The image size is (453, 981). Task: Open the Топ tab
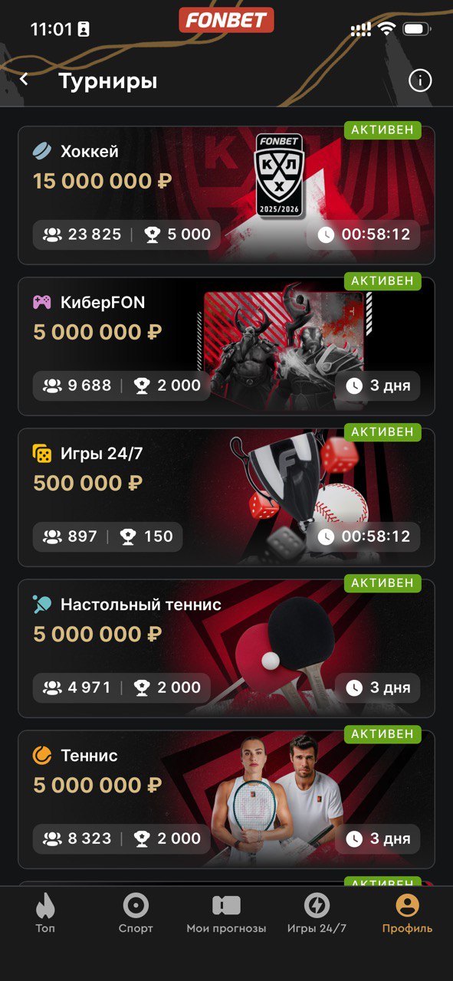(45, 914)
